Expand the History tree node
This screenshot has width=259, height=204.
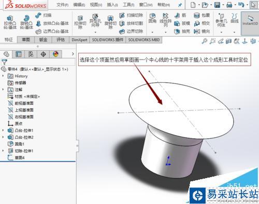pyautogui.click(x=3, y=76)
